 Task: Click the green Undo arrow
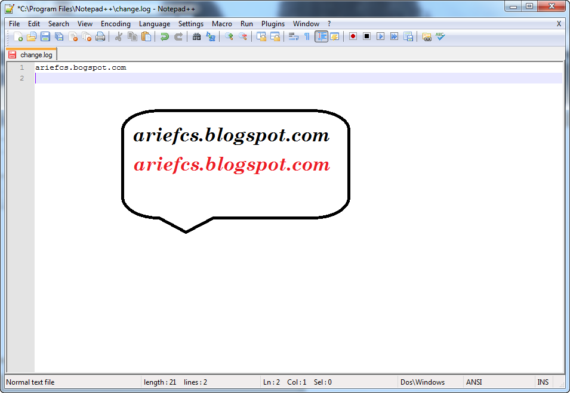(x=164, y=36)
